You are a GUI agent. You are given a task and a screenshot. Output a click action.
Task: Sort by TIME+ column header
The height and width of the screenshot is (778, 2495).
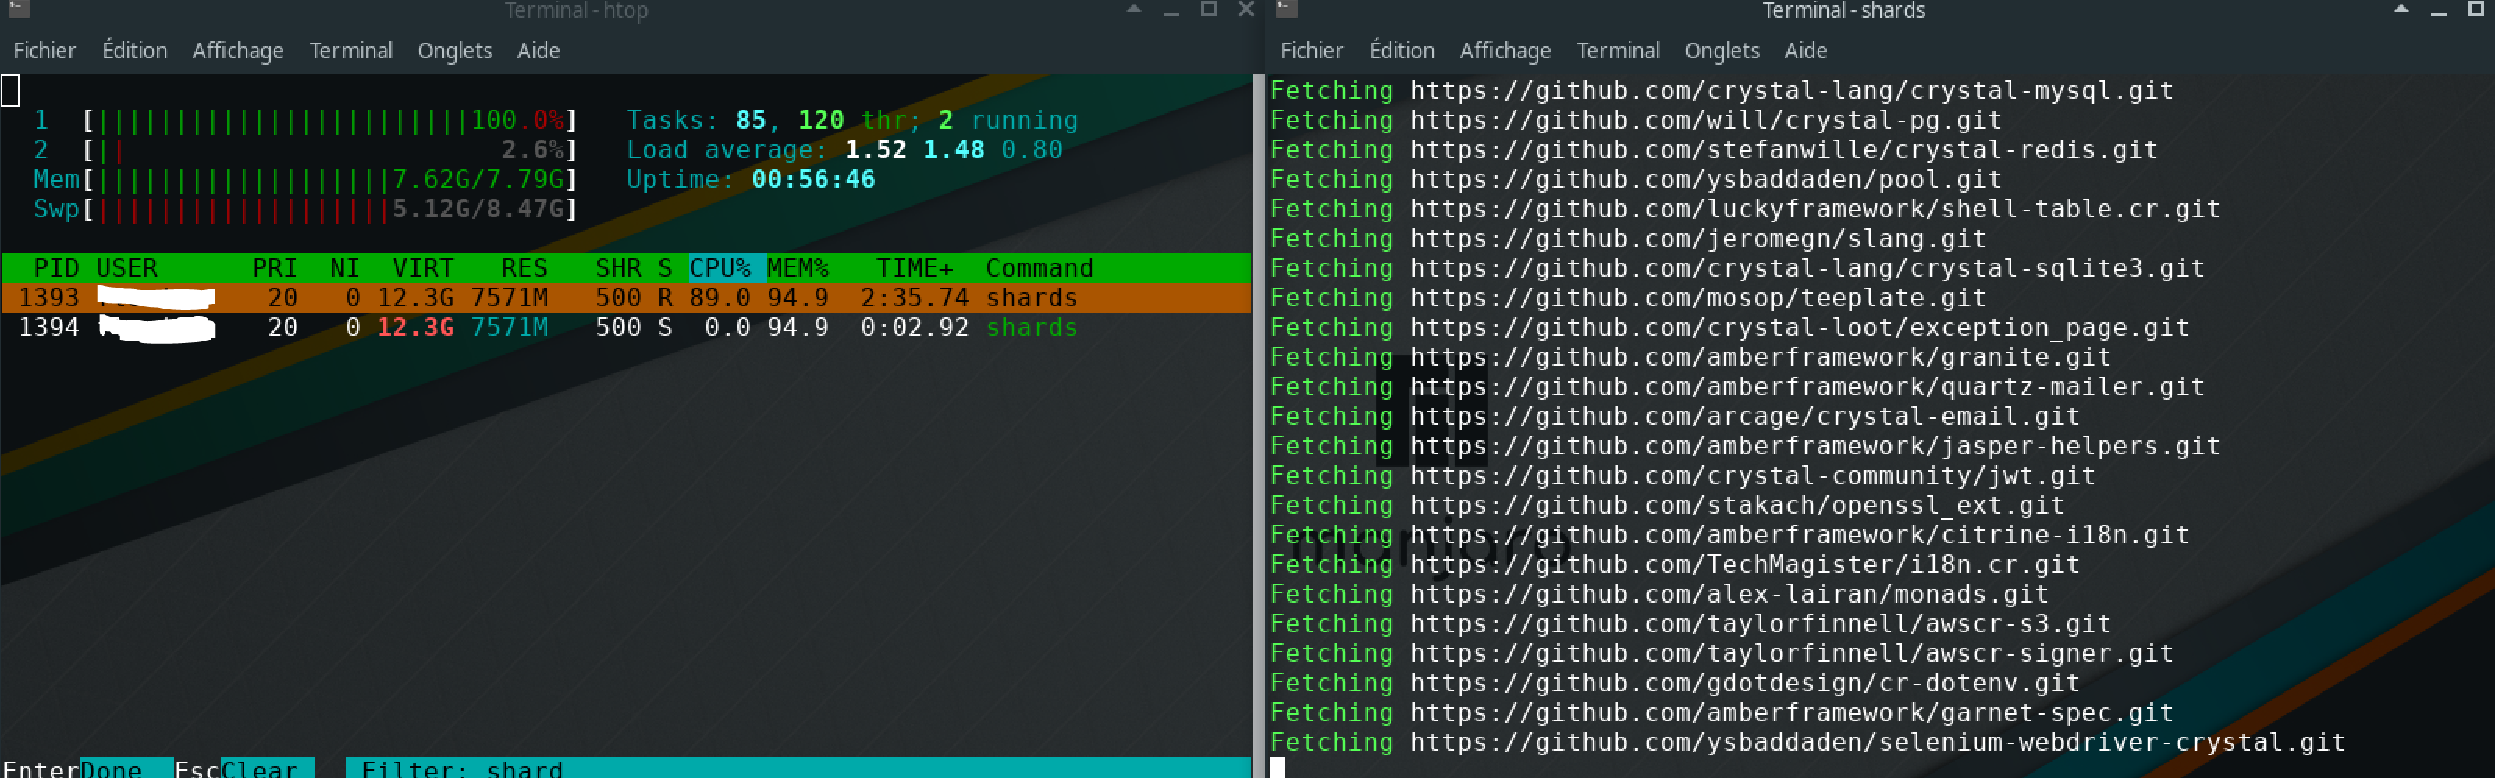(x=915, y=268)
